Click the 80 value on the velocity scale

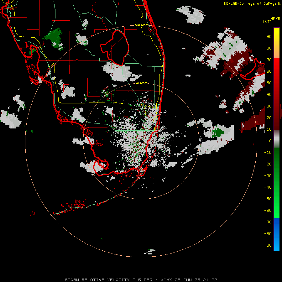pos(269,48)
